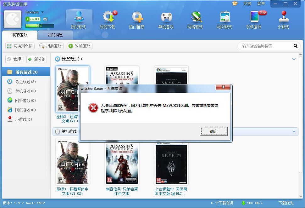The image size is (305, 208).
Task: Select 网页游戏 (0) in sidebar
Action: (26, 110)
